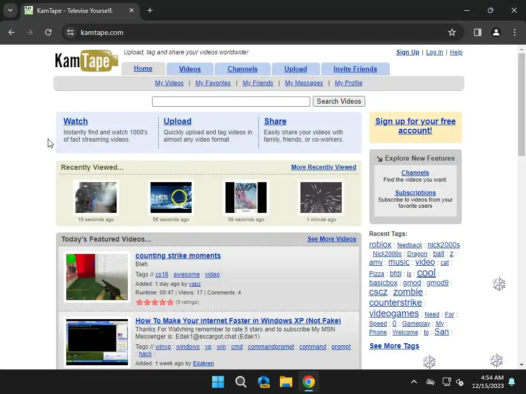Open the Chrome profile icon

click(x=496, y=32)
